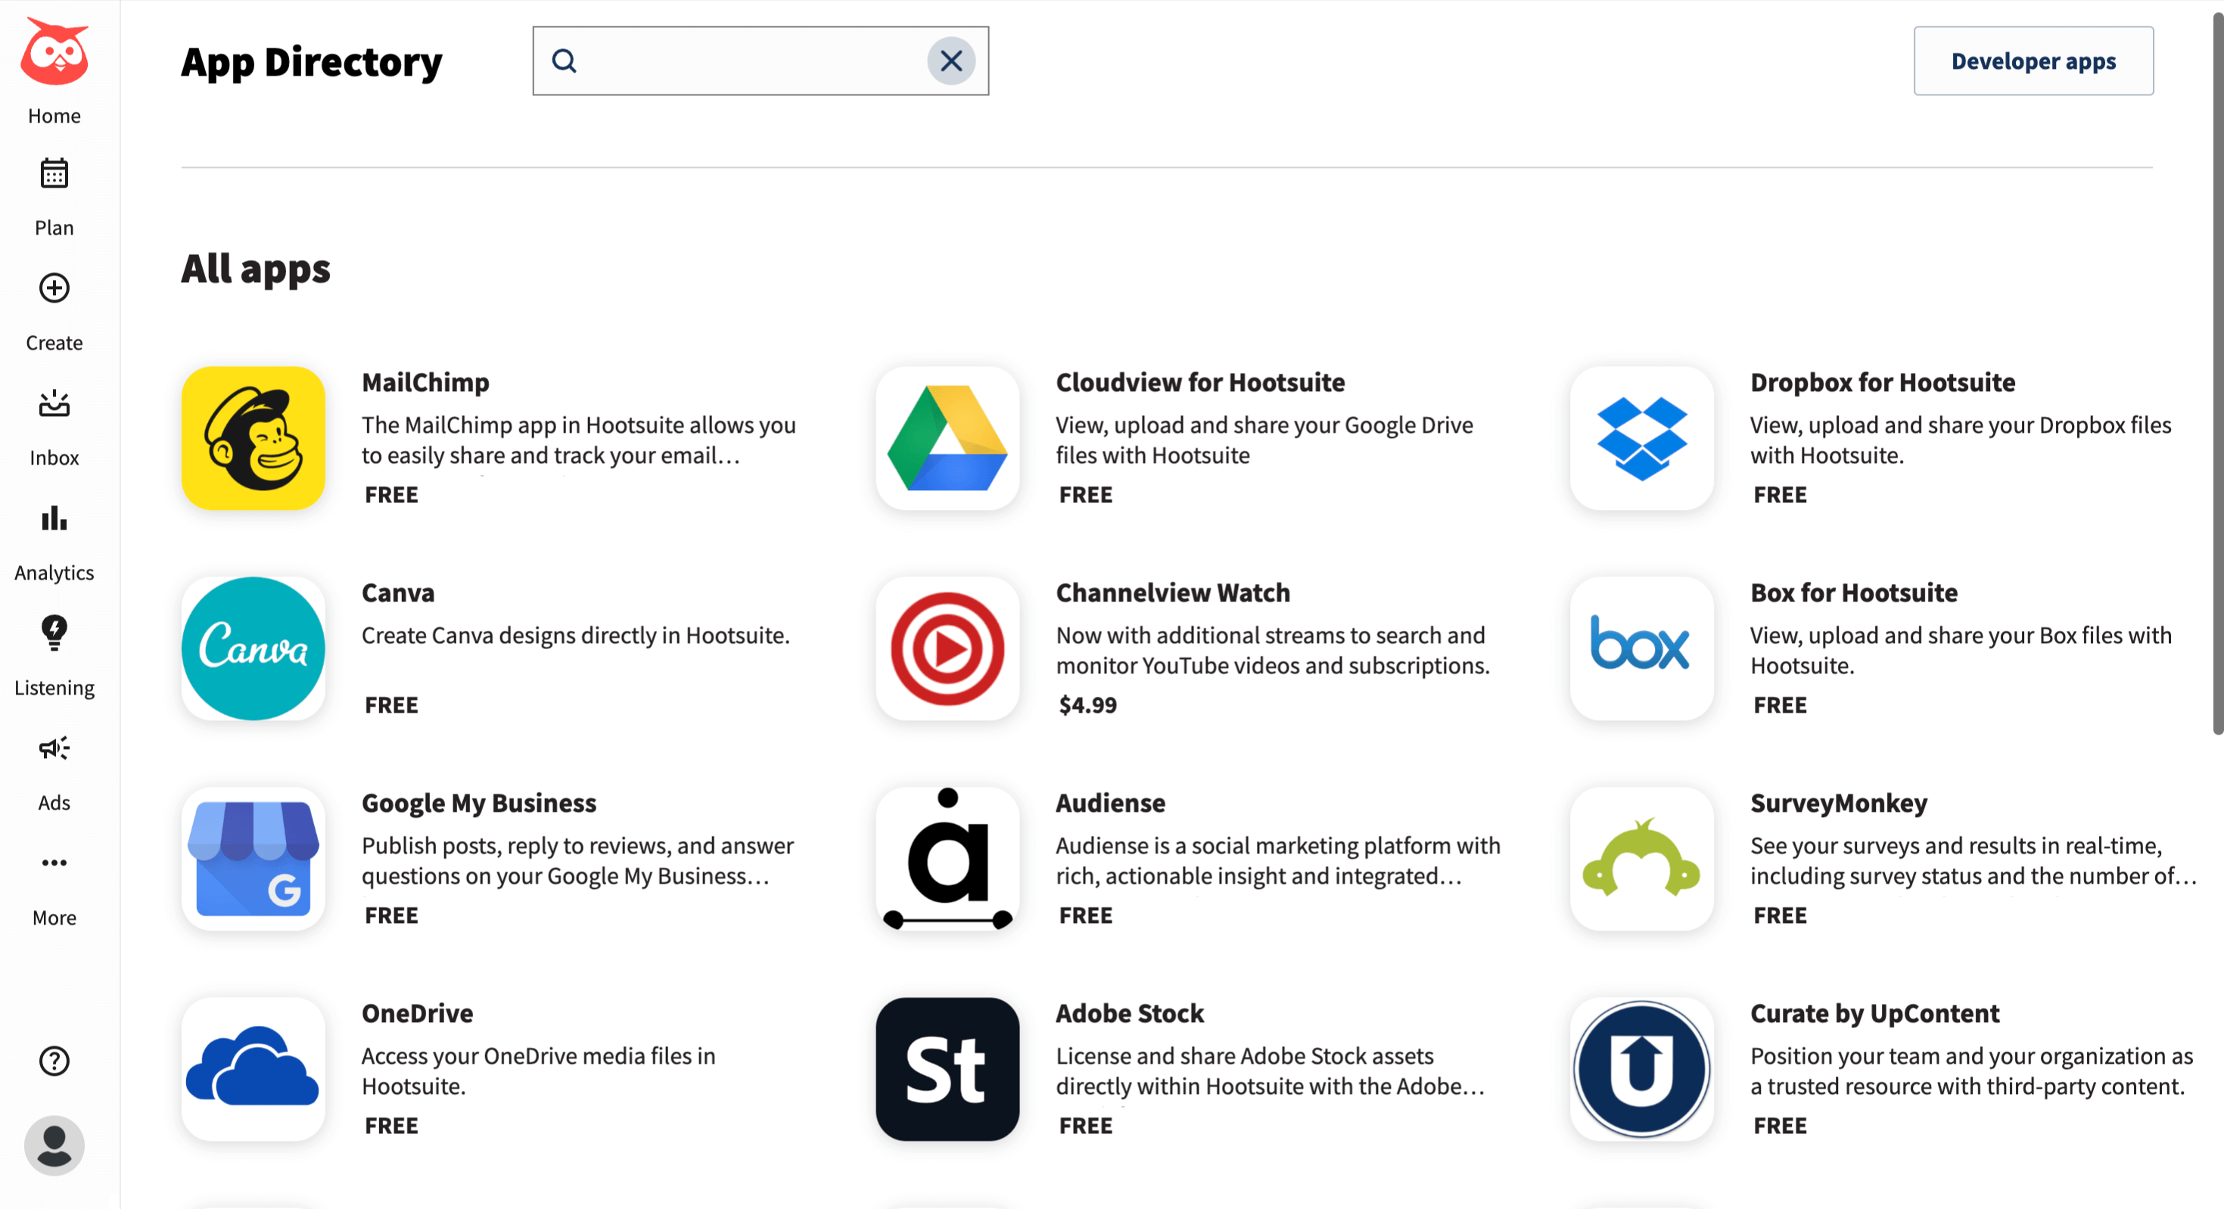Screen dimensions: 2224x1209
Task: Click the user profile icon
Action: pos(54,1145)
